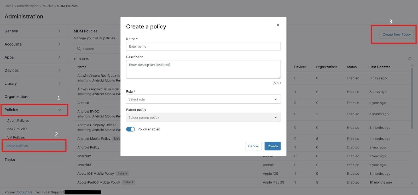Open the Select parent policy dropdown
Screen dimensions: 418x195
203,117
